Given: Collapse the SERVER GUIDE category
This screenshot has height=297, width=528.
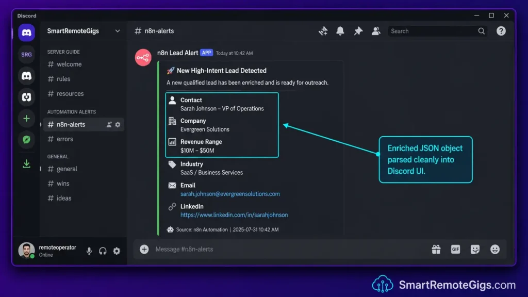Looking at the screenshot, I should point(63,52).
